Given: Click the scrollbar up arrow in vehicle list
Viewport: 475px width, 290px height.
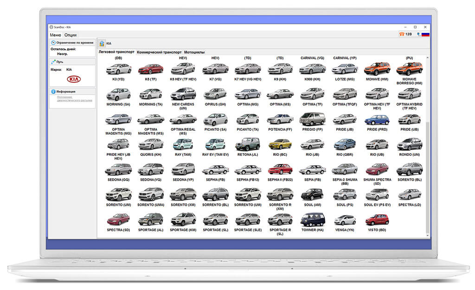Looking at the screenshot, I should tap(427, 57).
